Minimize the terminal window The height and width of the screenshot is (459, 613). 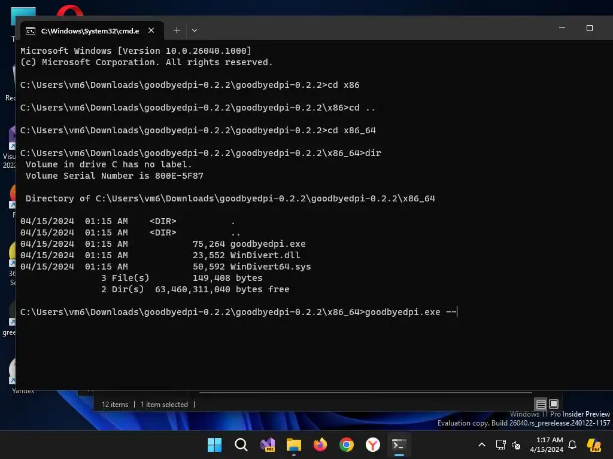pyautogui.click(x=562, y=28)
